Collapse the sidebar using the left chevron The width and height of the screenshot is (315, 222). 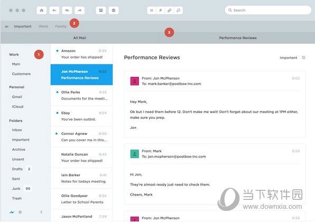(x=41, y=212)
